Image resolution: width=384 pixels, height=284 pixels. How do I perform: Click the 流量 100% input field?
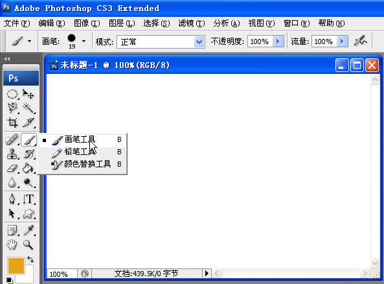[x=324, y=41]
